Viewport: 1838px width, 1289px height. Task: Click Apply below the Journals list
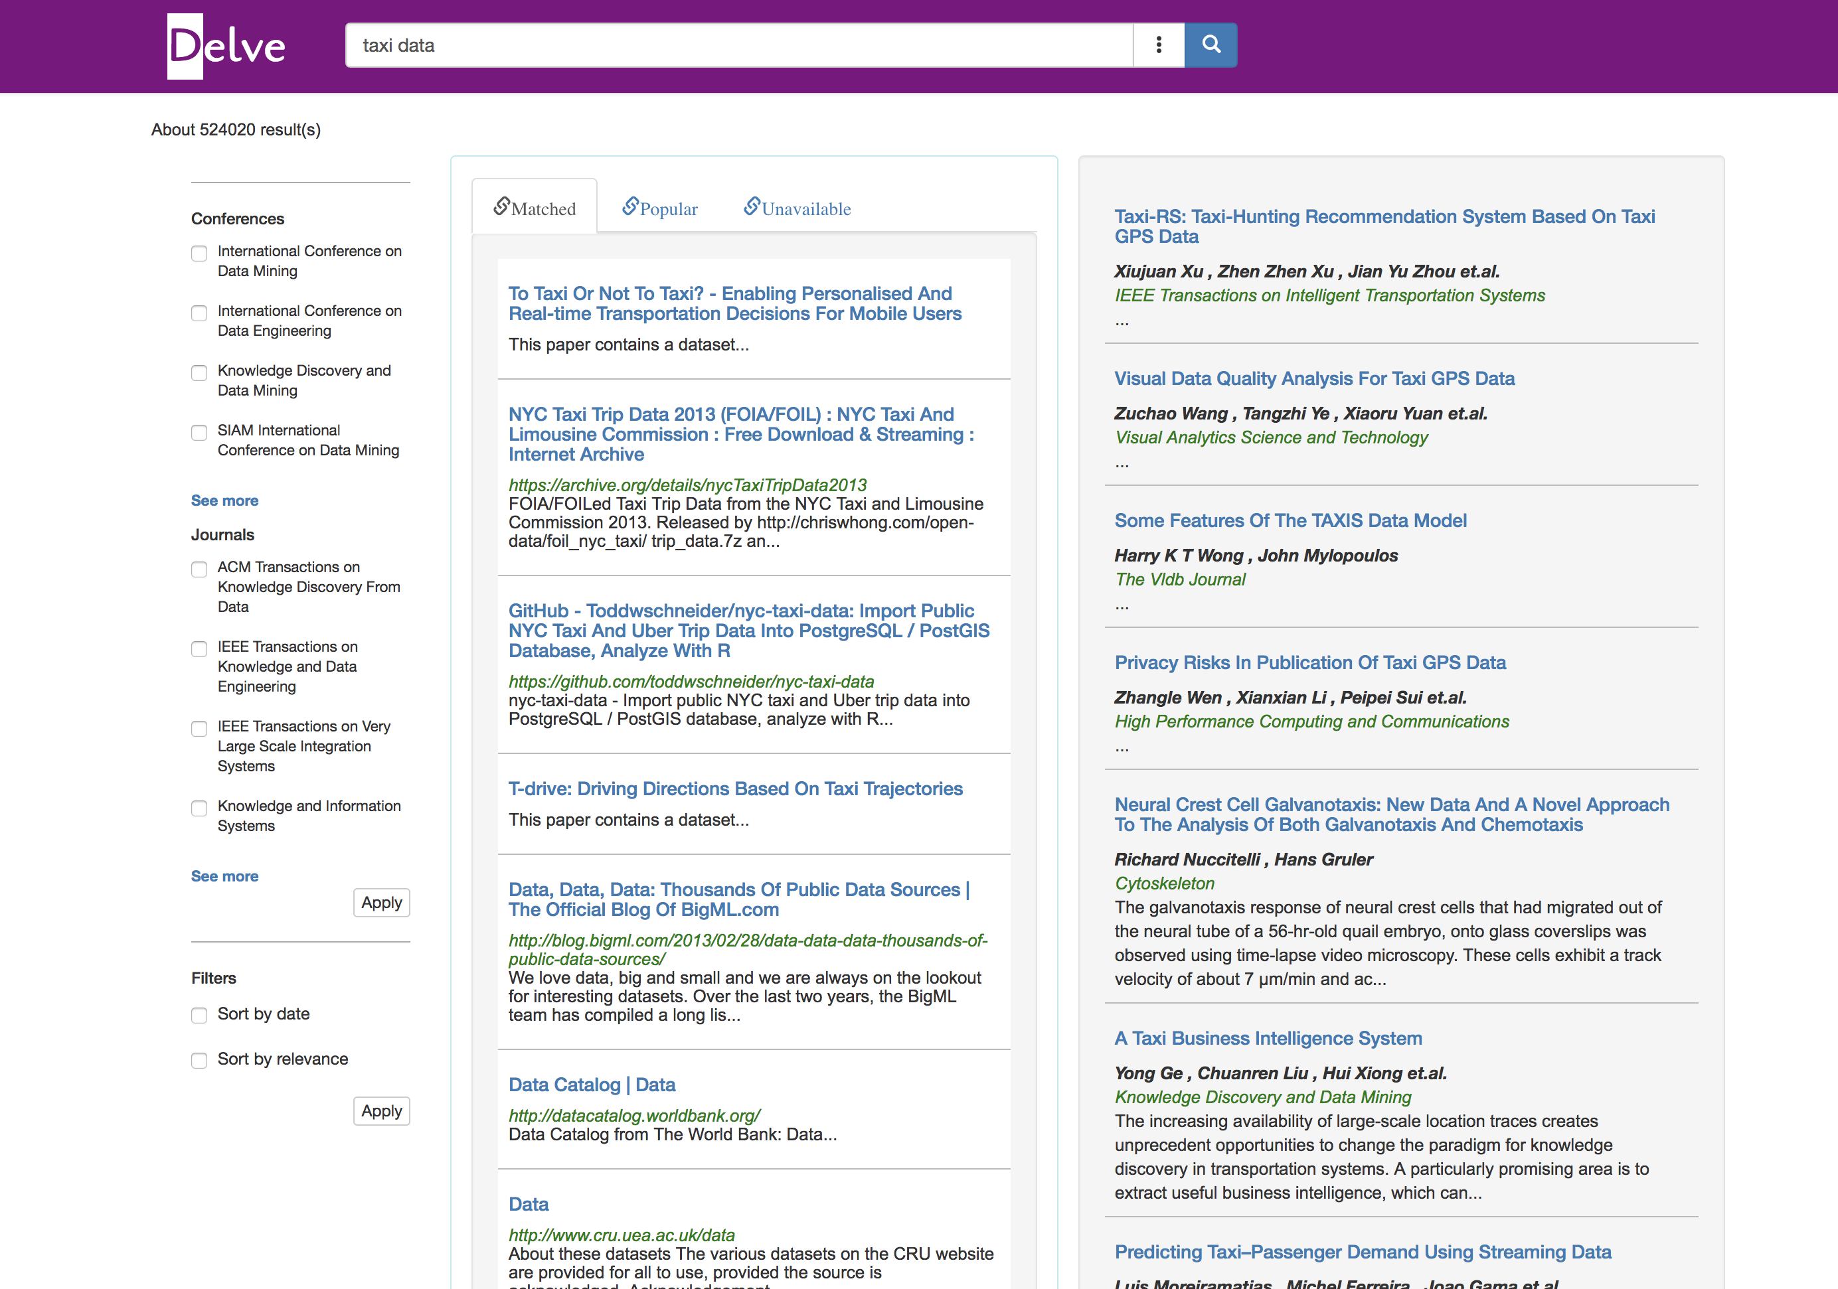click(x=382, y=903)
